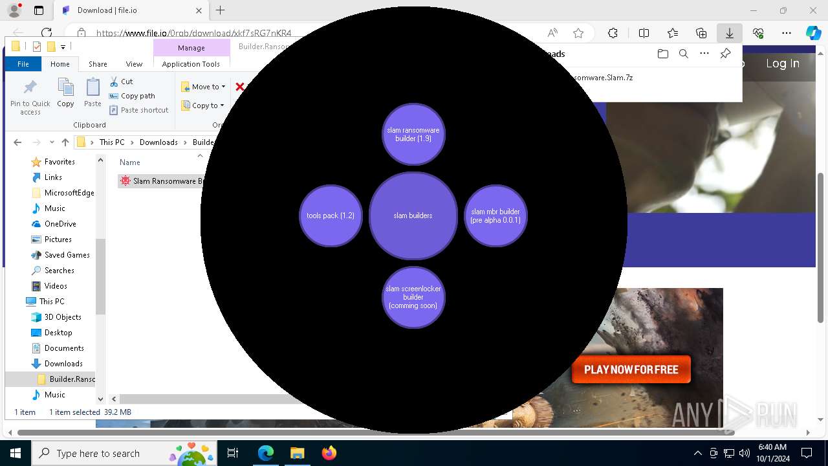Open a new Edge tab

pos(221,10)
